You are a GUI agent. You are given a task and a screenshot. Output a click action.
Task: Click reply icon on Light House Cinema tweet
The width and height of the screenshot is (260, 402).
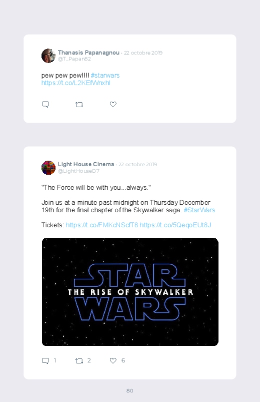[45, 361]
